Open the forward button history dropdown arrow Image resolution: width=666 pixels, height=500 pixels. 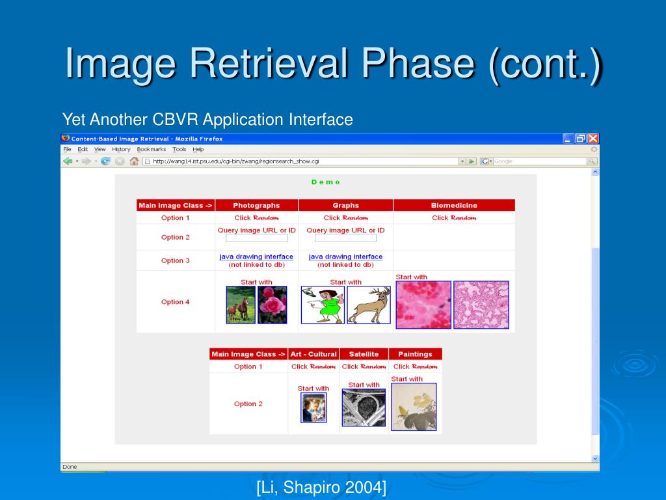pos(96,161)
